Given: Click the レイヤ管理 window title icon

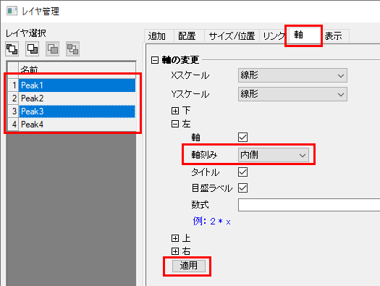Looking at the screenshot, I should click(x=12, y=11).
